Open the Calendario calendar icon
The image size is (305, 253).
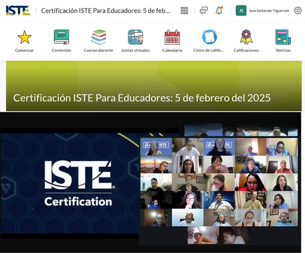(172, 37)
